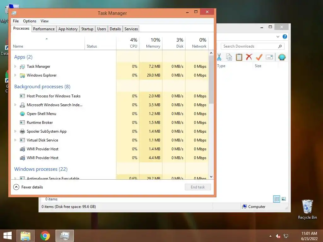The image size is (323, 242).
Task: Click the Windows processes (22) group heading
Action: pyautogui.click(x=41, y=169)
